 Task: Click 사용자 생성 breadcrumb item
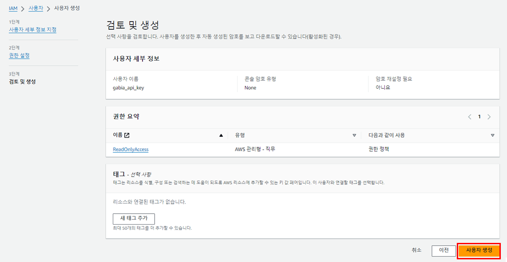67,8
